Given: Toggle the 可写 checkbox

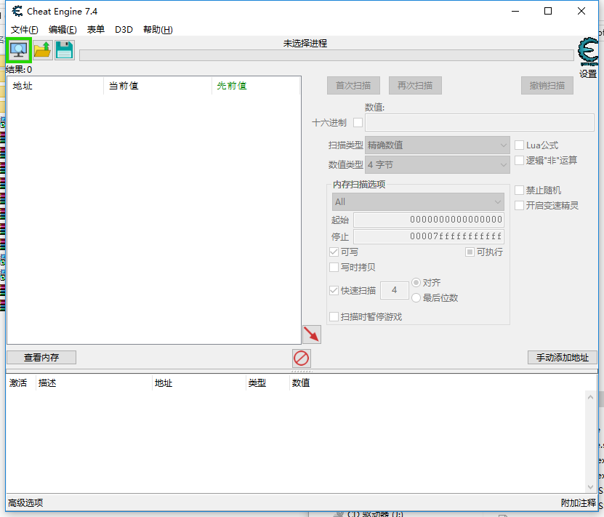Looking at the screenshot, I should tap(334, 252).
